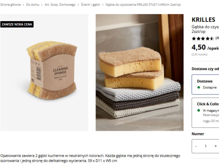Select the Dostawa delivery option
This screenshot has height=164, width=219.
tap(205, 85)
